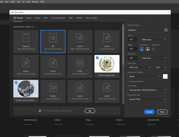Toggle checkmark on Circular Texture Overlays template

point(16,83)
